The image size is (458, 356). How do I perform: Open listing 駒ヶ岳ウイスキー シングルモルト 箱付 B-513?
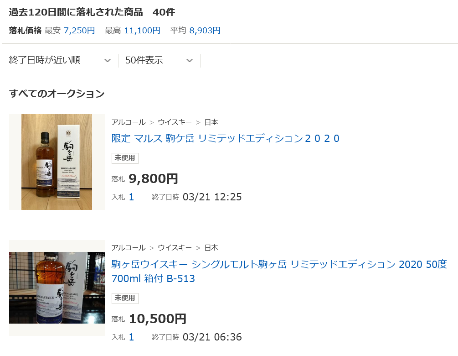(279, 271)
